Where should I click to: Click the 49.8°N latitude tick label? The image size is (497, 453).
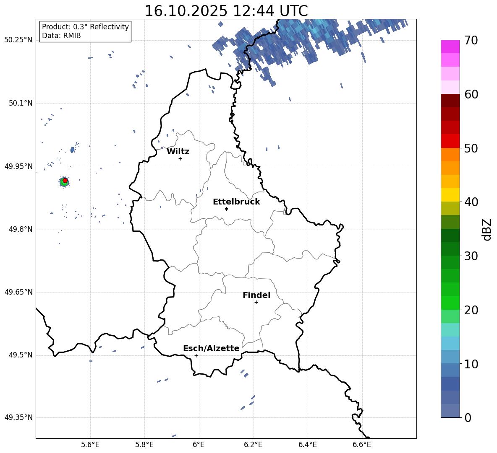[21, 229]
